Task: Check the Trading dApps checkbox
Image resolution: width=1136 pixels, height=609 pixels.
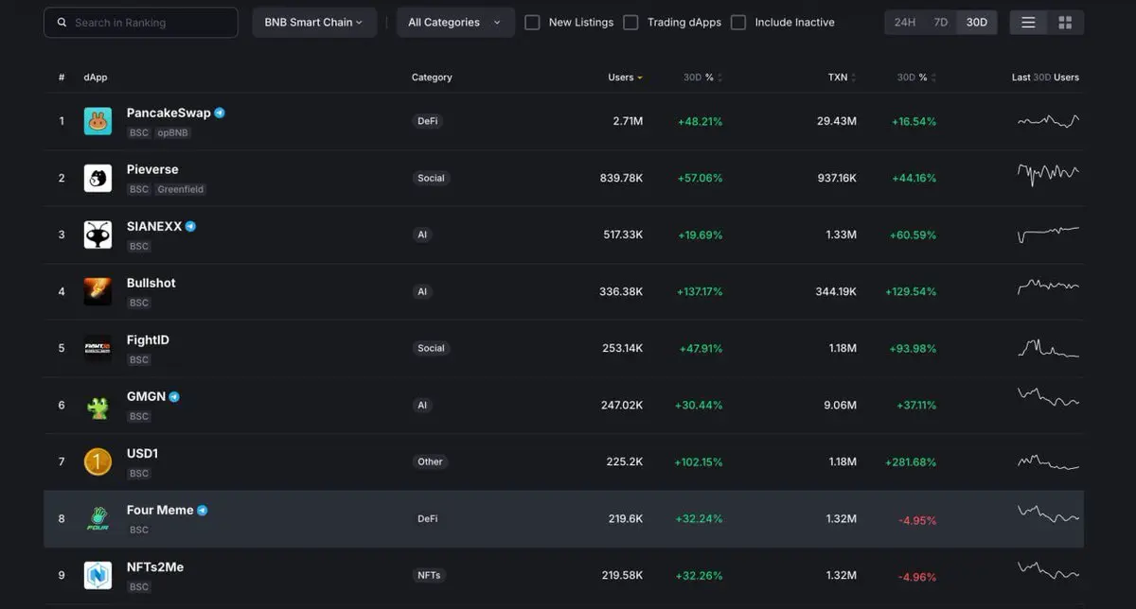Action: pos(630,23)
